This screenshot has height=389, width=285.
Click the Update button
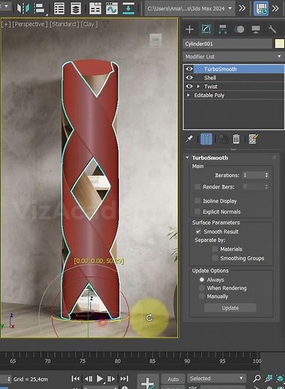point(230,307)
